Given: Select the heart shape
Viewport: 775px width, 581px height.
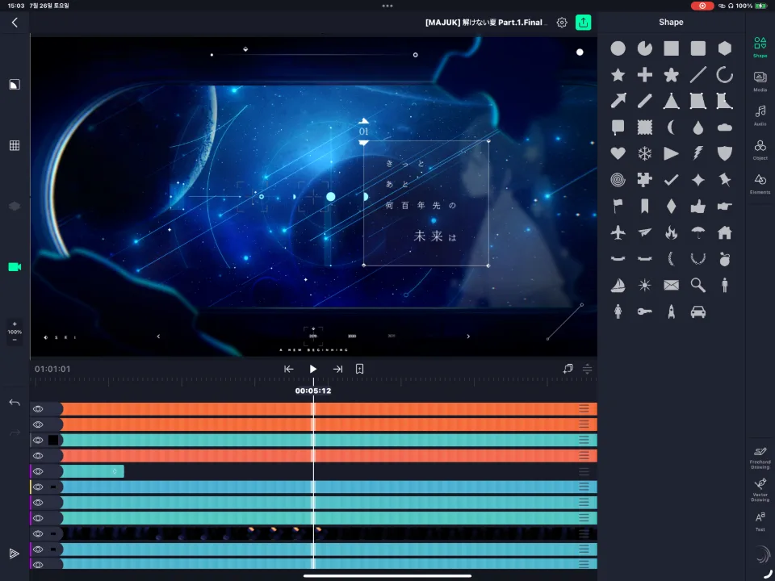Looking at the screenshot, I should pos(618,153).
